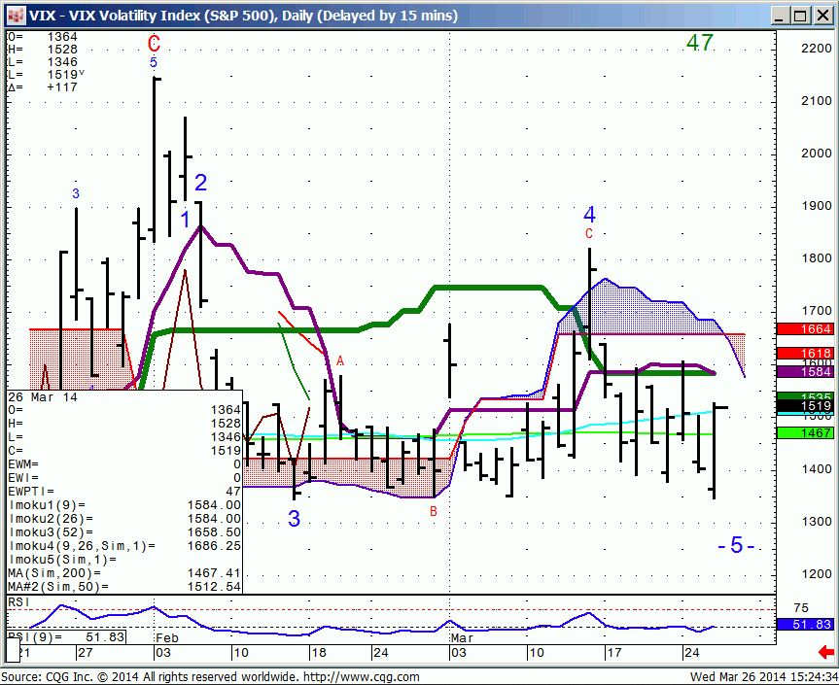Image resolution: width=839 pixels, height=685 pixels.
Task: Click the 2200 price axis value
Action: click(817, 49)
